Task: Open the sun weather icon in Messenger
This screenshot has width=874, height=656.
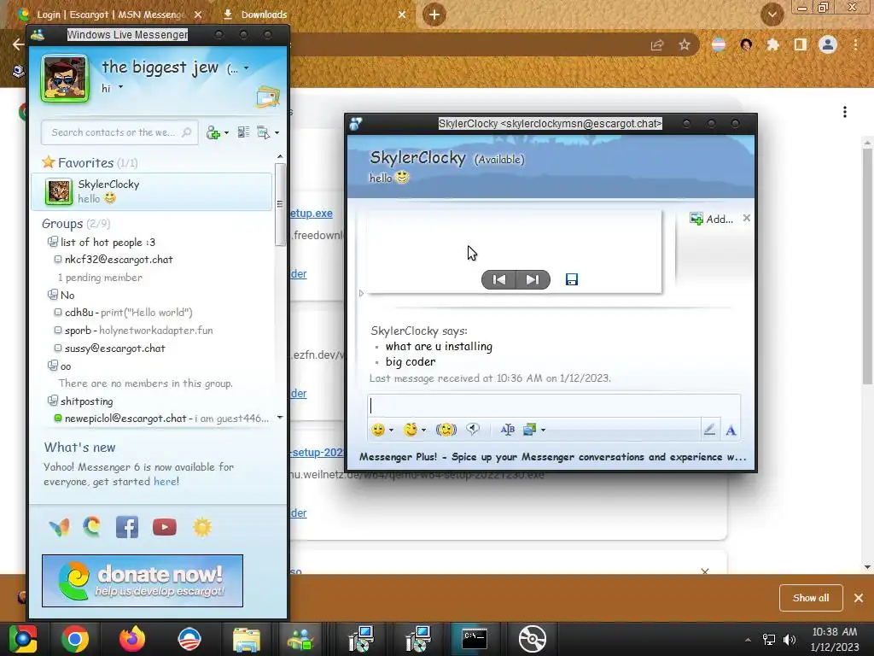Action: [x=202, y=527]
